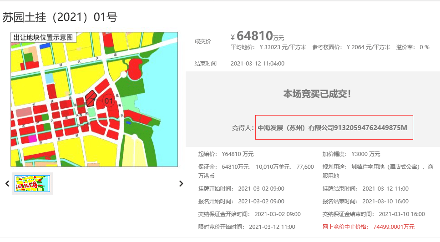Click the 限时竞价开始时间 value
The image size is (440, 242).
[x=272, y=227]
